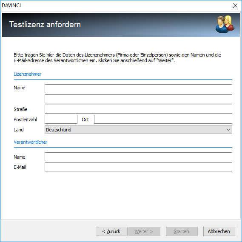Click the E-Mail input field
The width and height of the screenshot is (242, 242).
tap(138, 167)
